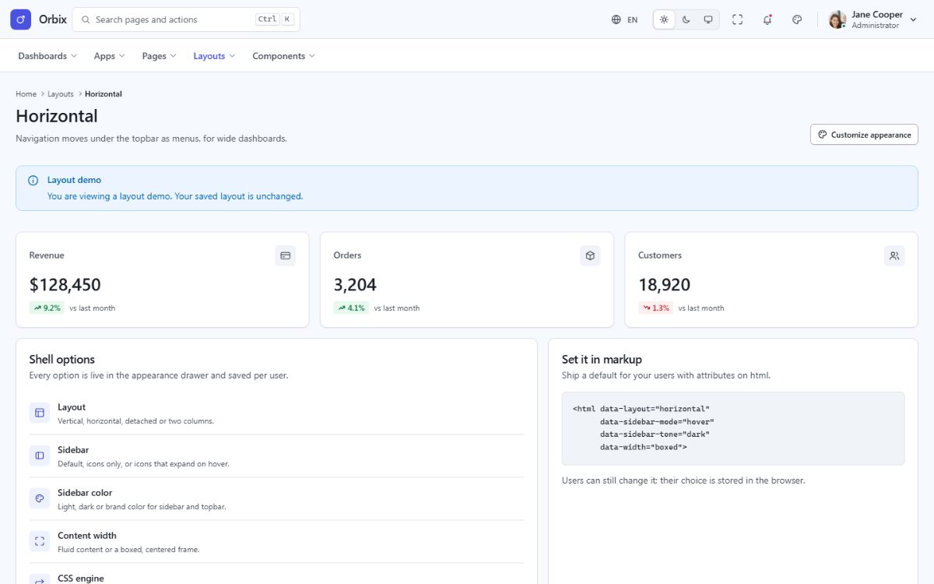Open the palette theme icon in the topbar
The width and height of the screenshot is (934, 584).
(797, 19)
